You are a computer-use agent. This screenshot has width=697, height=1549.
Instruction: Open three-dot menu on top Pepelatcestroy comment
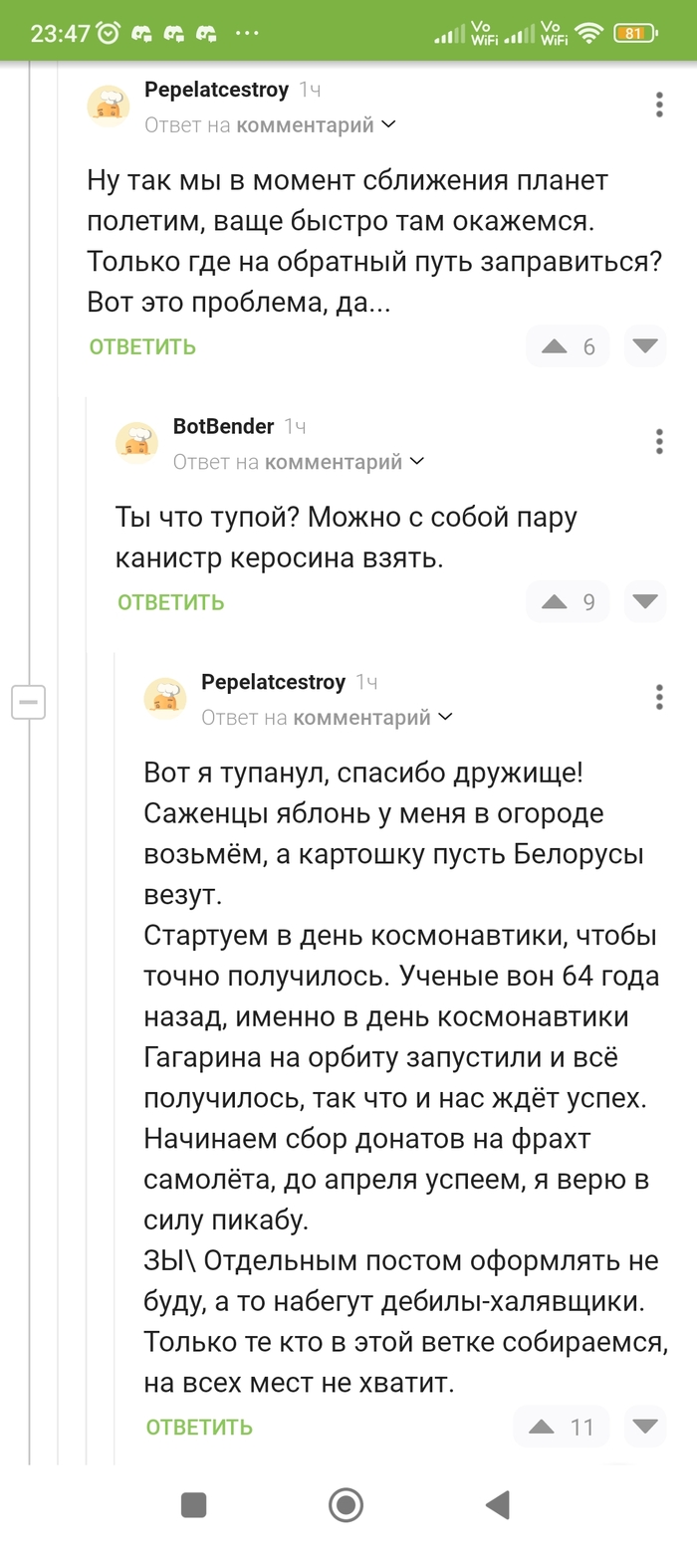[x=659, y=105]
